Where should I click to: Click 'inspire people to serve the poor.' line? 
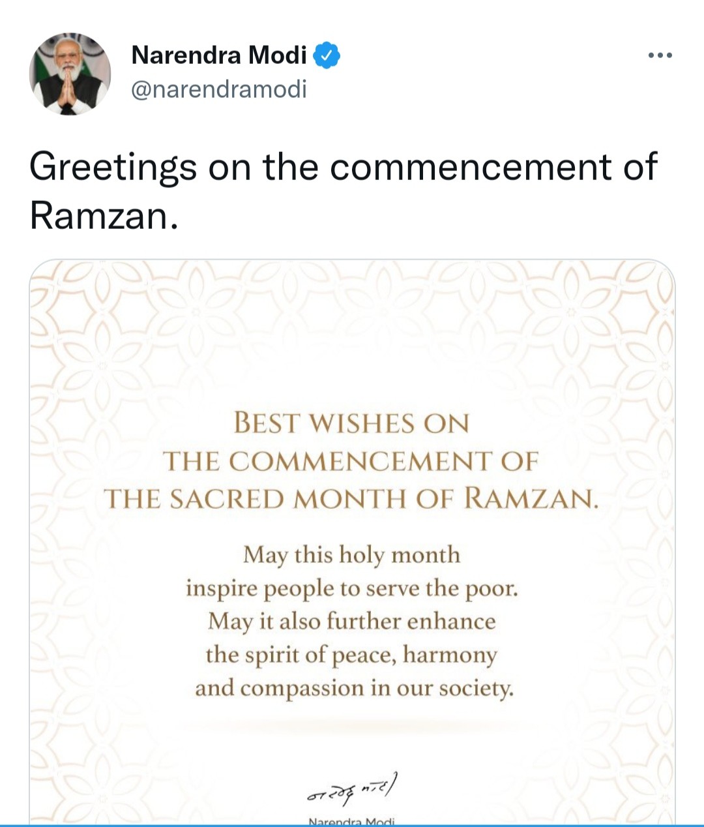pos(352,589)
